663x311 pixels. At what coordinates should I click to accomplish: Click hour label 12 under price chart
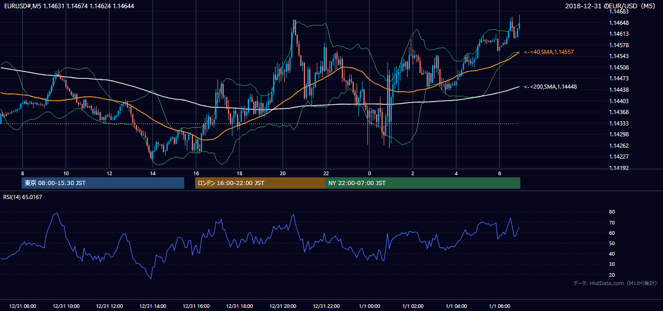109,173
